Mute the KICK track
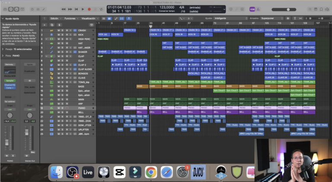Image resolution: width=332 pixels, height=182 pixels. pyautogui.click(x=59, y=35)
